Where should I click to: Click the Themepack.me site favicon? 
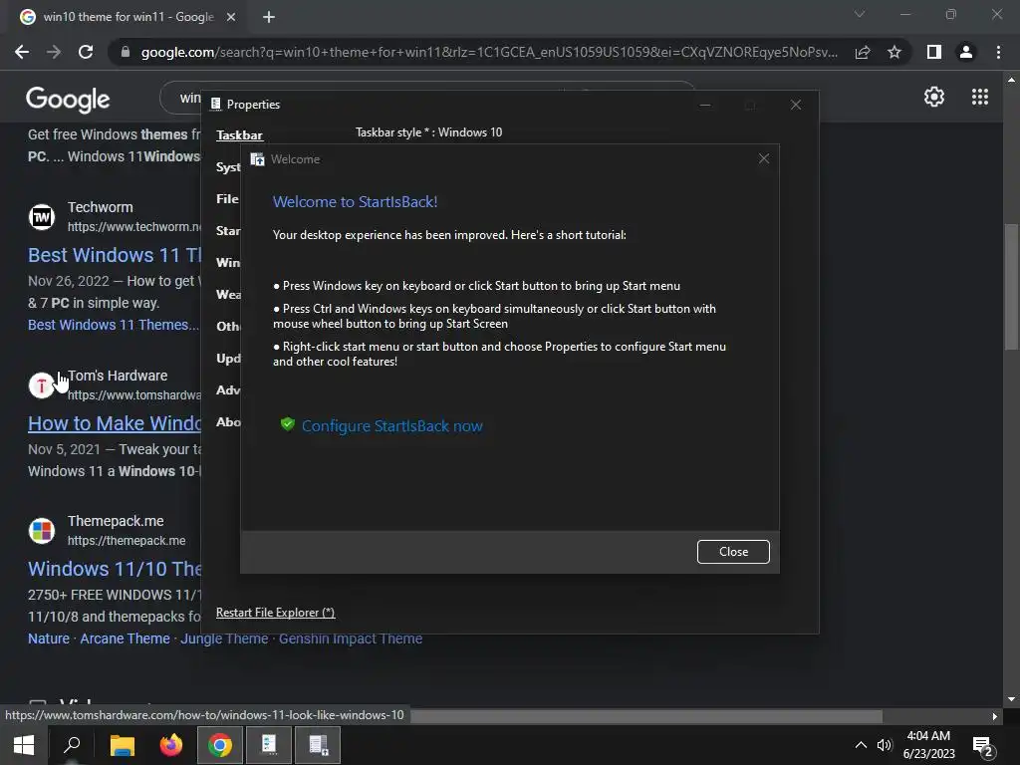click(x=42, y=531)
